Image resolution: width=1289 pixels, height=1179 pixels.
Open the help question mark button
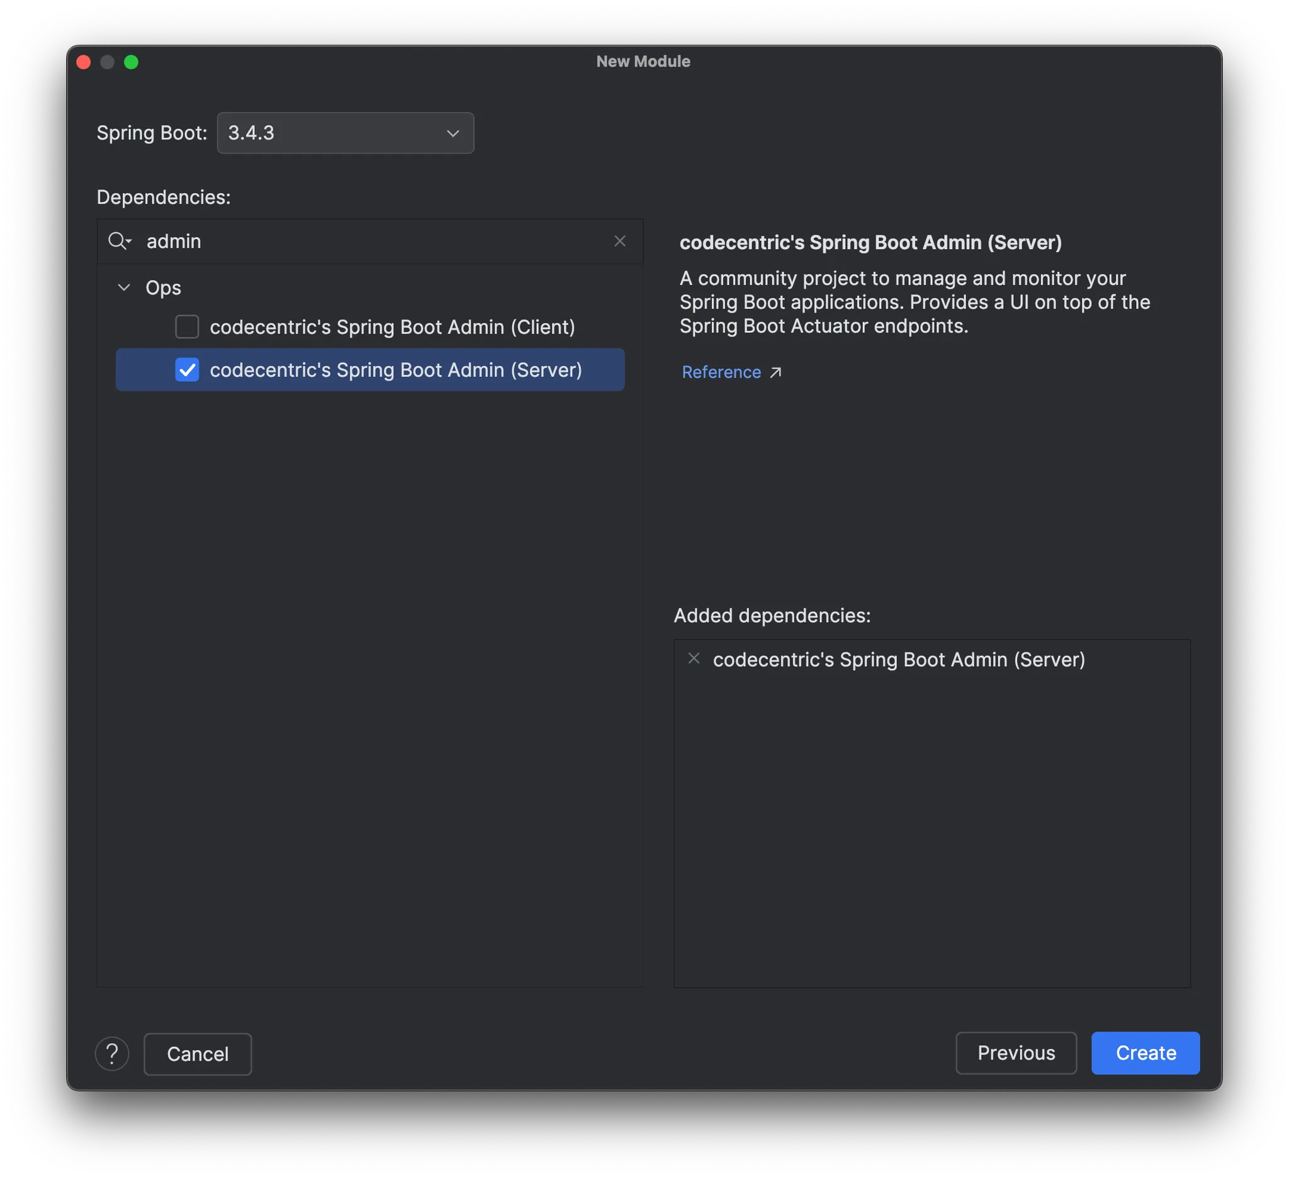(x=112, y=1053)
